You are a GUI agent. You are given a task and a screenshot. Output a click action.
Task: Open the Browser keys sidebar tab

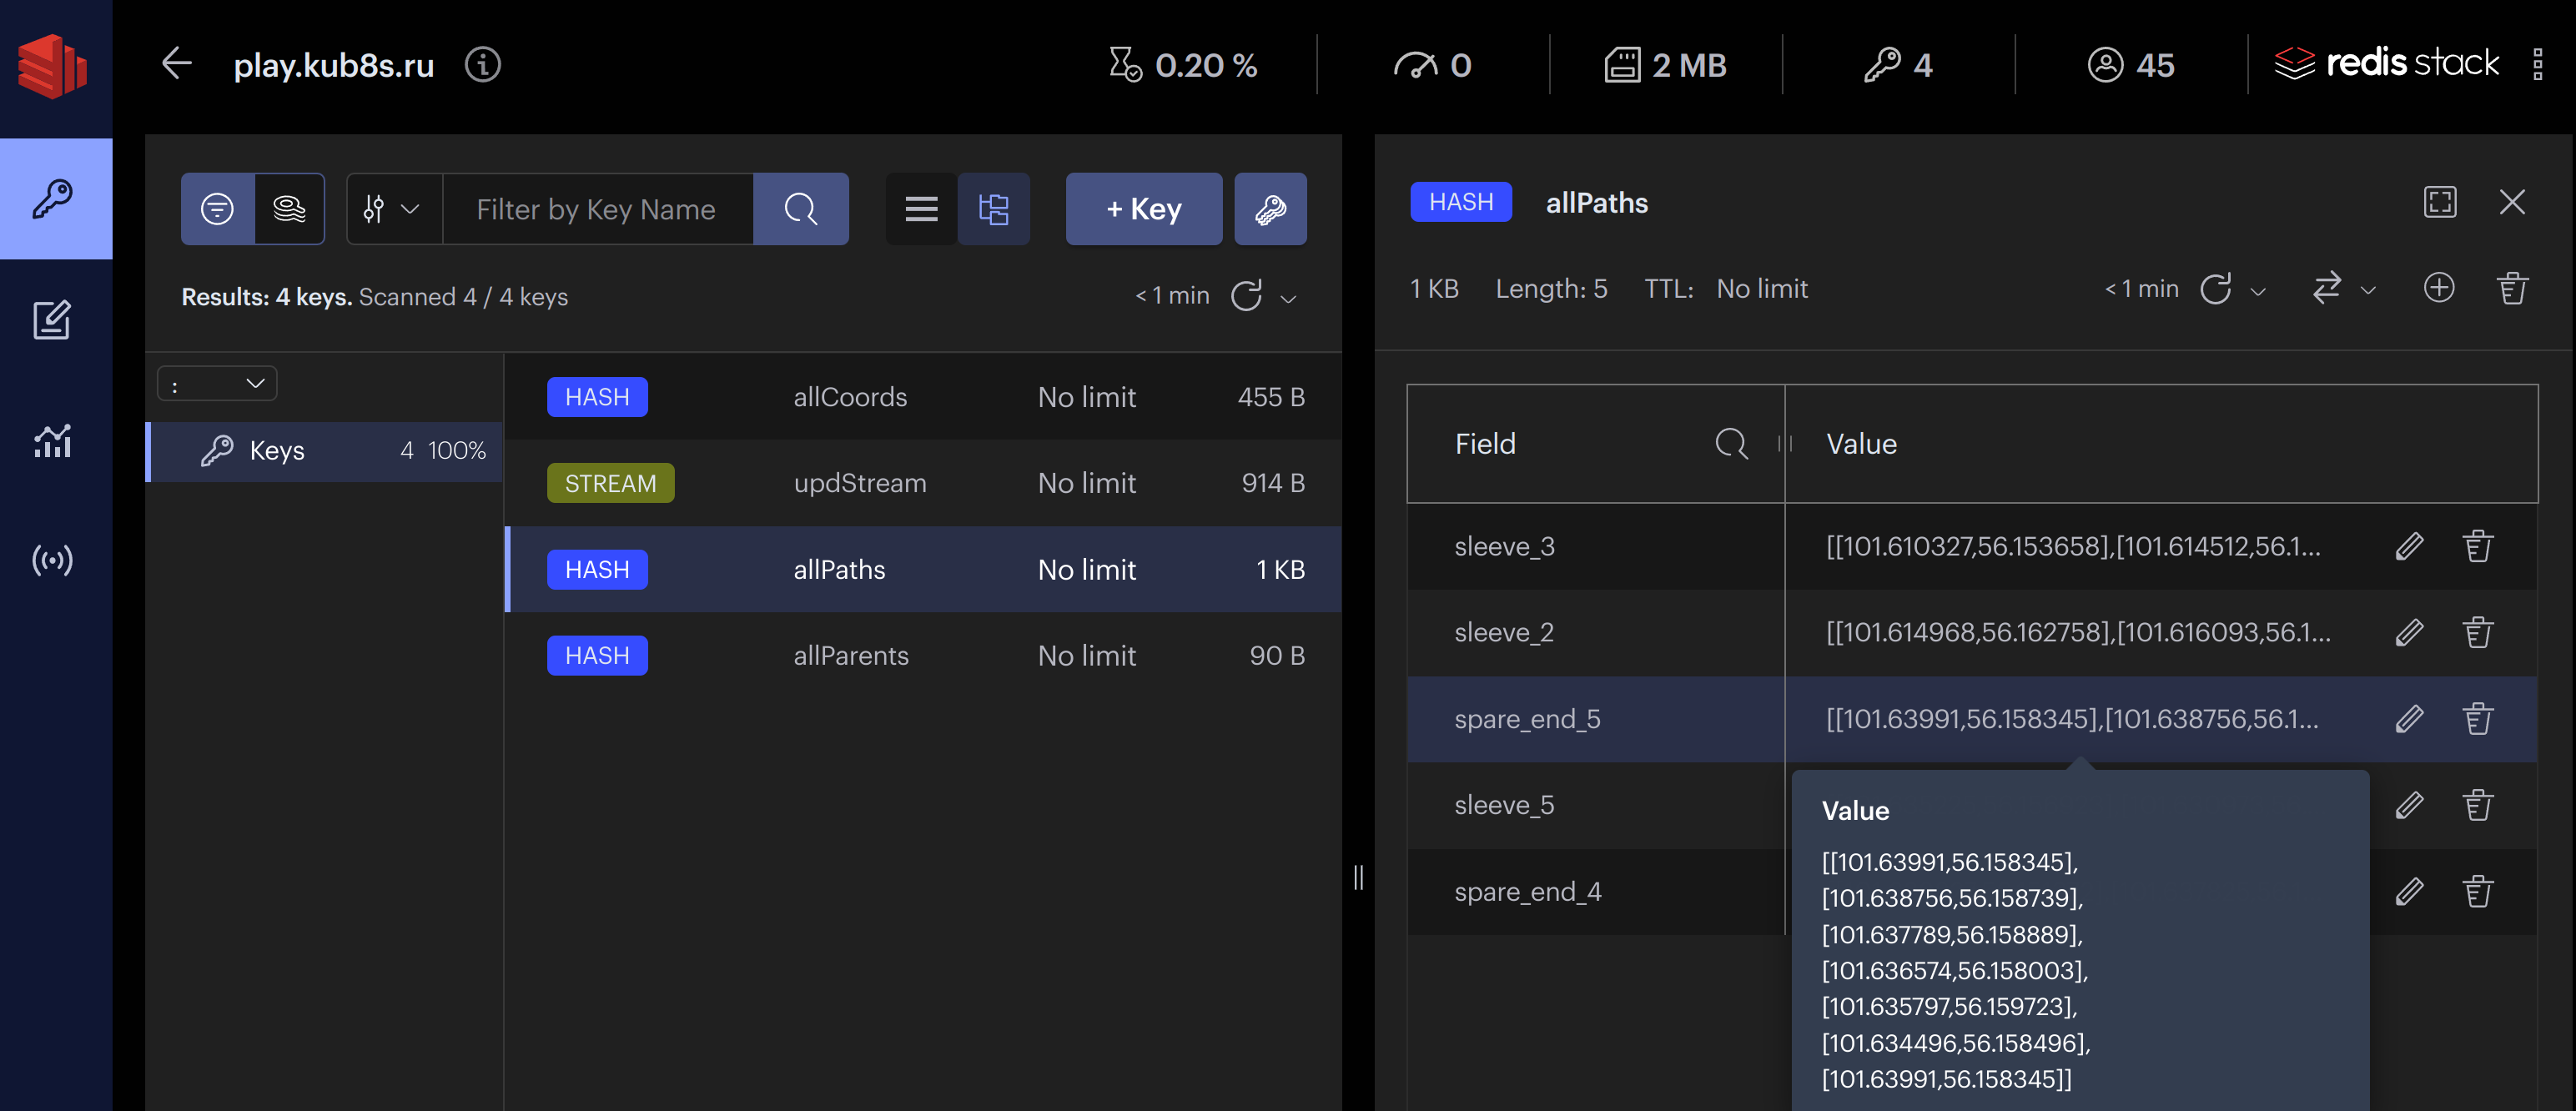55,198
